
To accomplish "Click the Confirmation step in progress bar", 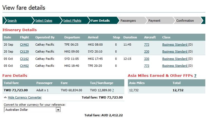I will (x=185, y=21).
